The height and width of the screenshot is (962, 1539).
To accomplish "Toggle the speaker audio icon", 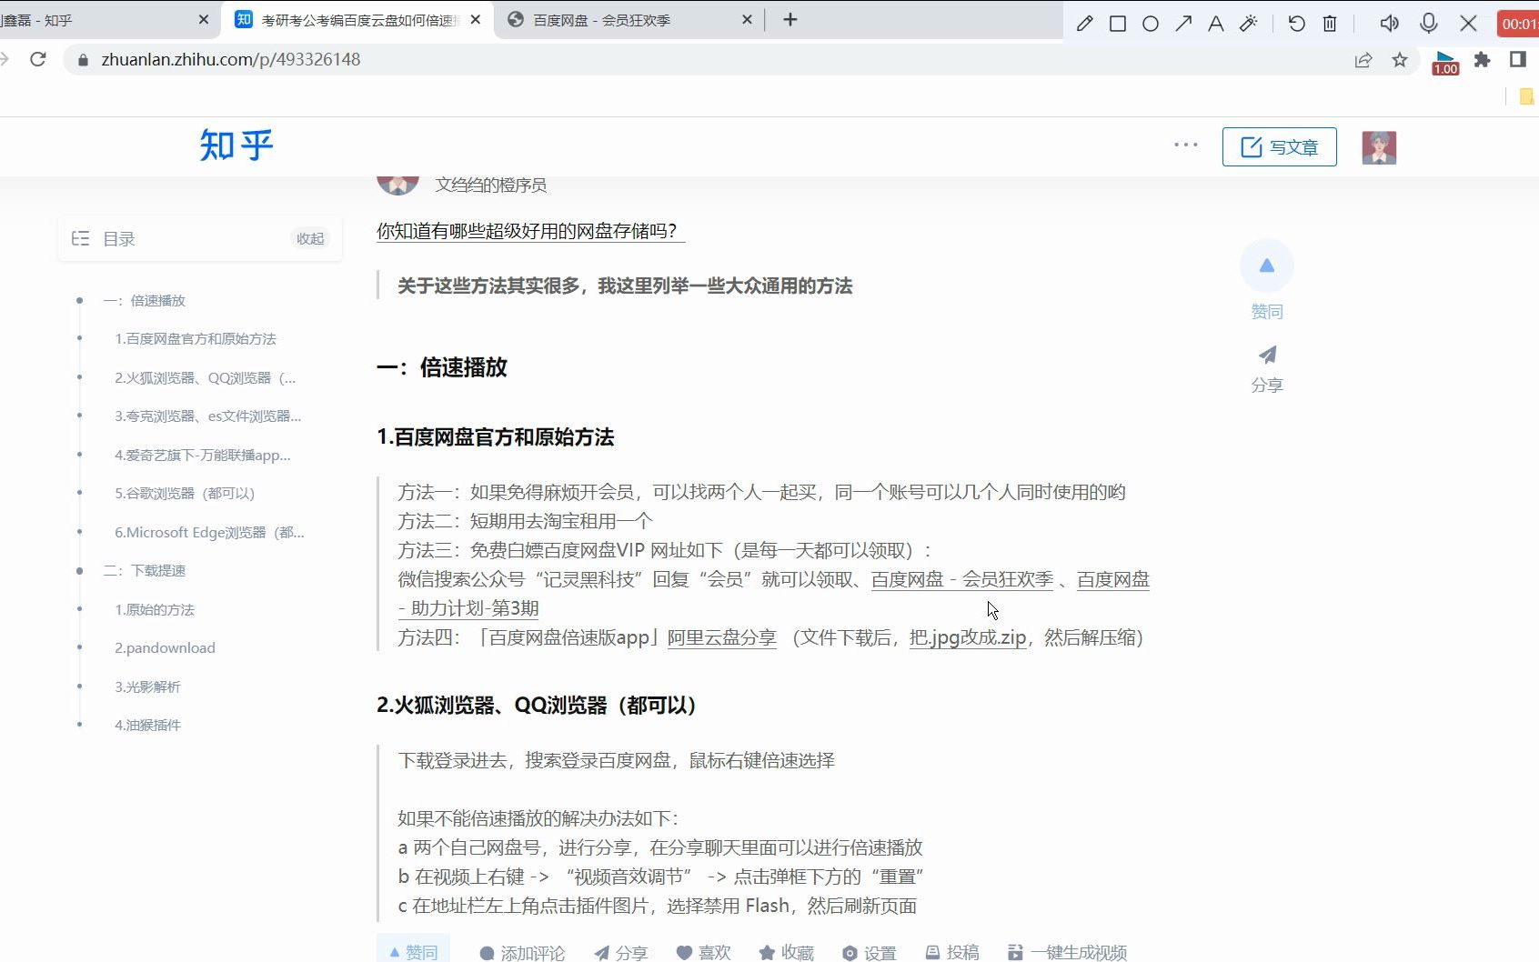I will (1389, 24).
